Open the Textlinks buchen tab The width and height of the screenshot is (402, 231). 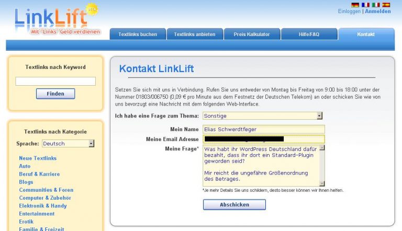click(x=138, y=34)
